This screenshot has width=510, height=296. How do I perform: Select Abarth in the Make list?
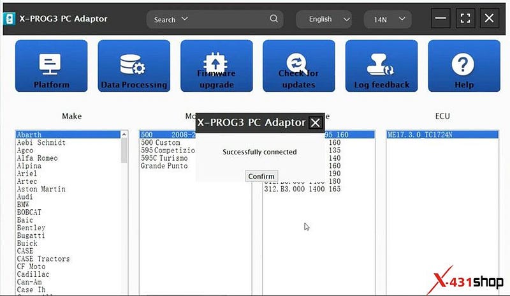68,135
